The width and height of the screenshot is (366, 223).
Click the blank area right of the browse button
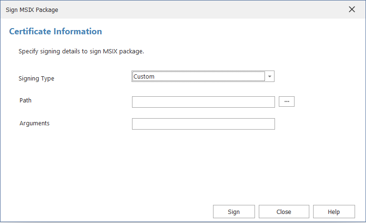(x=329, y=101)
